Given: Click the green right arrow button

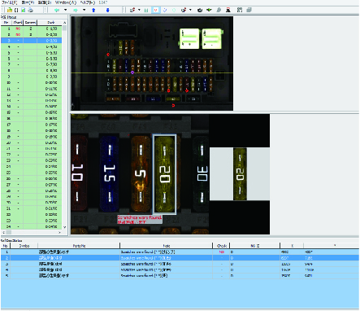Looking at the screenshot, I should tap(76, 10).
